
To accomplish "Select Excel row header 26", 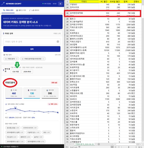I will [67, 13].
